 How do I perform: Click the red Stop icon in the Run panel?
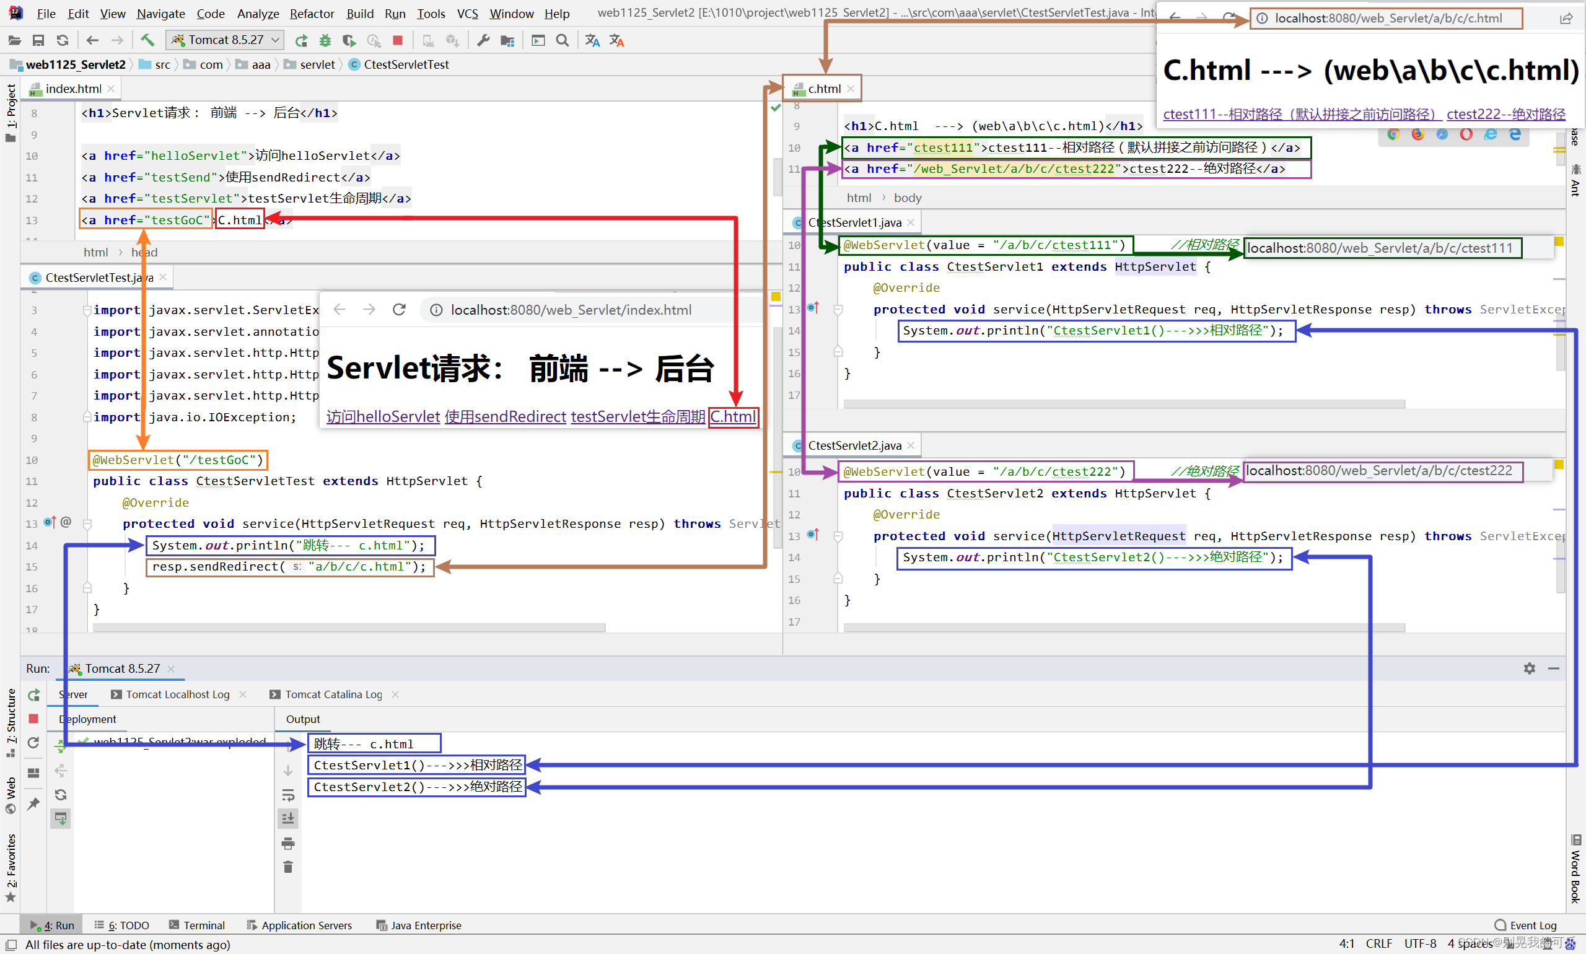pyautogui.click(x=34, y=719)
